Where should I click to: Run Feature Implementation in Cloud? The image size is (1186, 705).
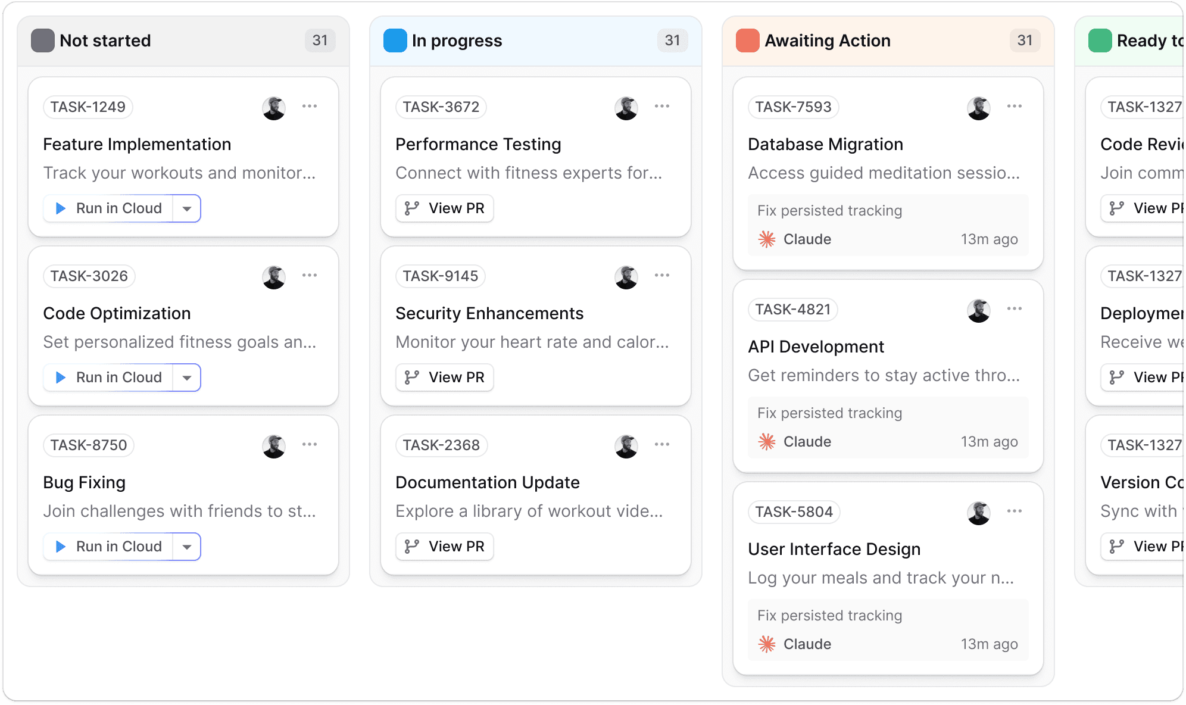110,208
